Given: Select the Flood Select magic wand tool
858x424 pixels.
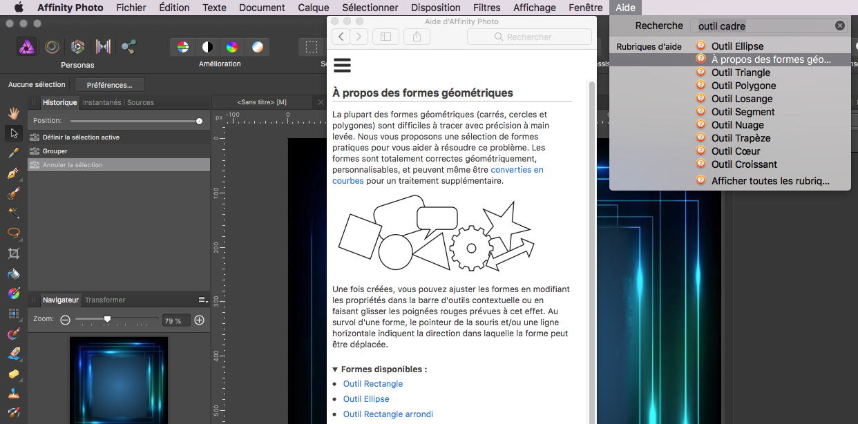Looking at the screenshot, I should click(13, 213).
